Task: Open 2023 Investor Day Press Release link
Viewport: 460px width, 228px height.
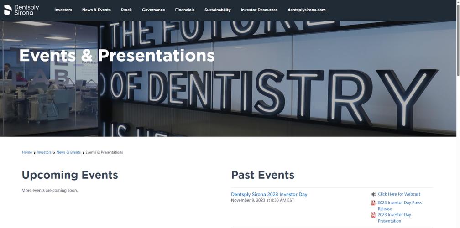Action: [x=400, y=206]
